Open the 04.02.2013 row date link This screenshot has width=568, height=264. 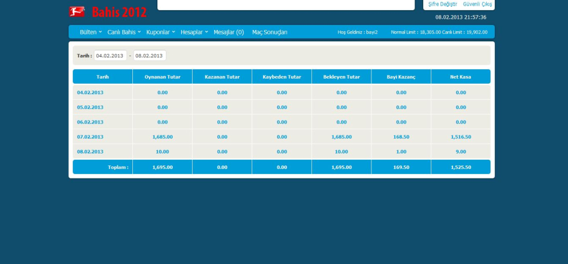[x=90, y=92]
